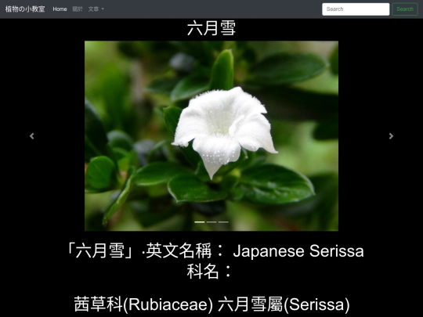Advance to next carousel slide arrow
Image resolution: width=423 pixels, height=317 pixels.
391,136
